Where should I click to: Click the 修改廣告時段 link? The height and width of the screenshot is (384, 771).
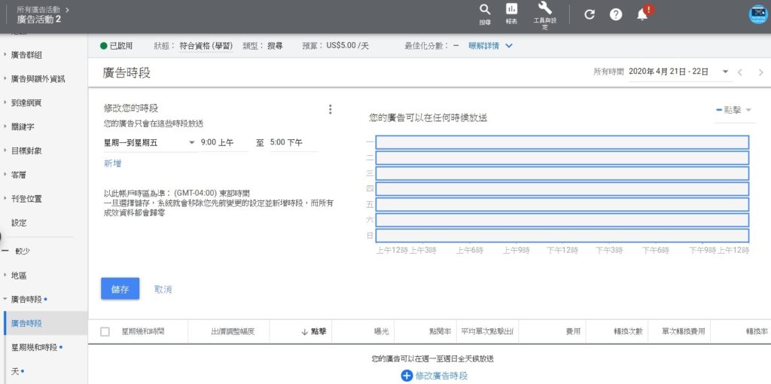[x=441, y=376]
